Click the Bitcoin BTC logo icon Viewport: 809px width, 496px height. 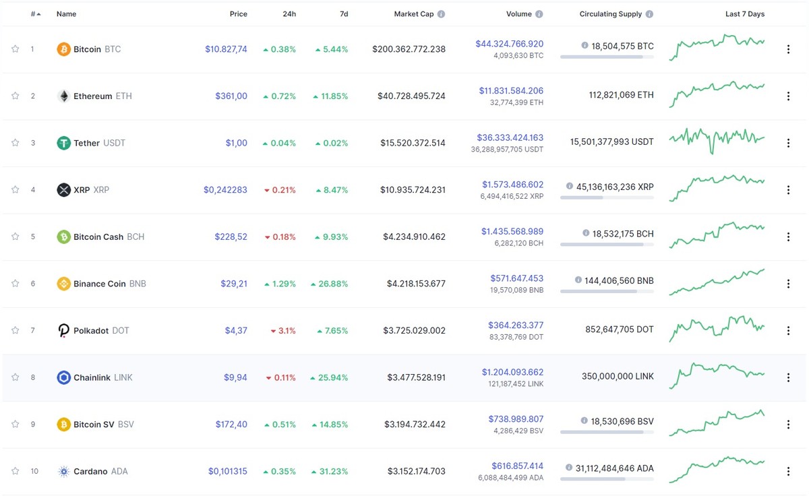click(65, 49)
